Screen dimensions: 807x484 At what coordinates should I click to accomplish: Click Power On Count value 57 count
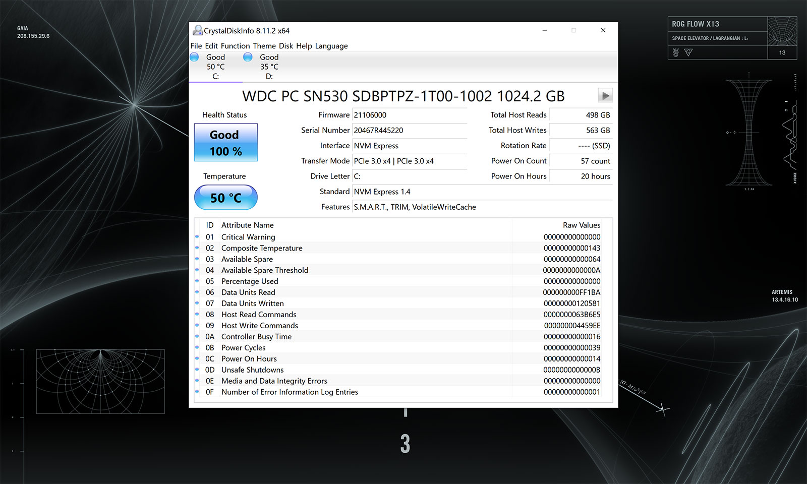[581, 161]
